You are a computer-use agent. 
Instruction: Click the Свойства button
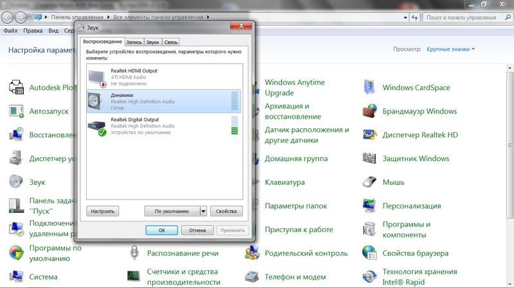coord(226,211)
